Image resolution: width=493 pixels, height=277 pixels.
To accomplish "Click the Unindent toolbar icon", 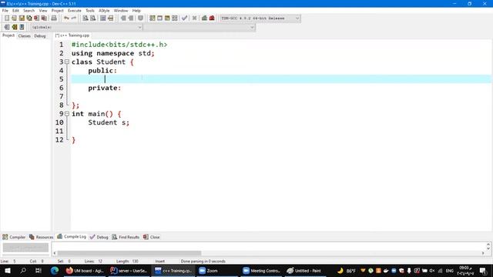I will tap(131, 18).
